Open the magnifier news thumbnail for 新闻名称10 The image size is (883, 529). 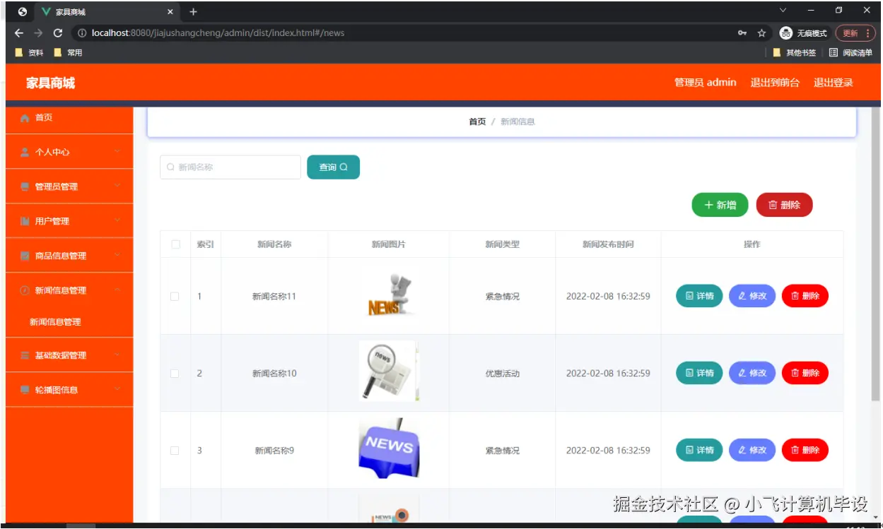point(388,372)
